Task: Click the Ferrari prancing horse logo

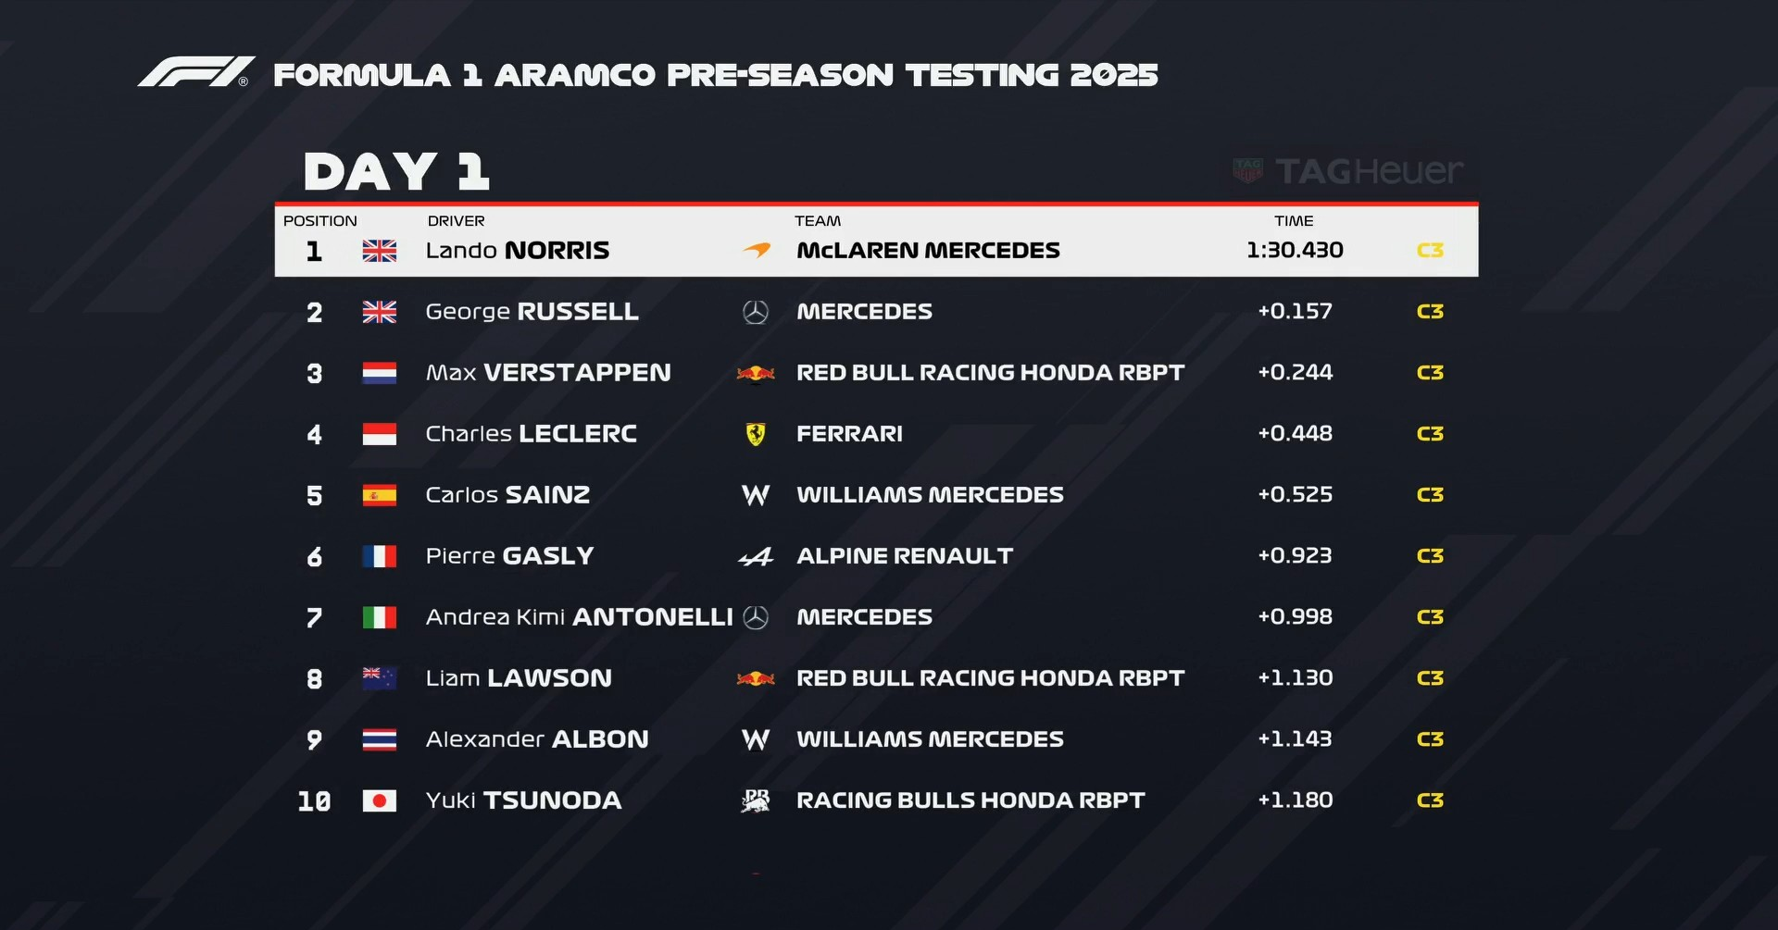Action: [756, 434]
